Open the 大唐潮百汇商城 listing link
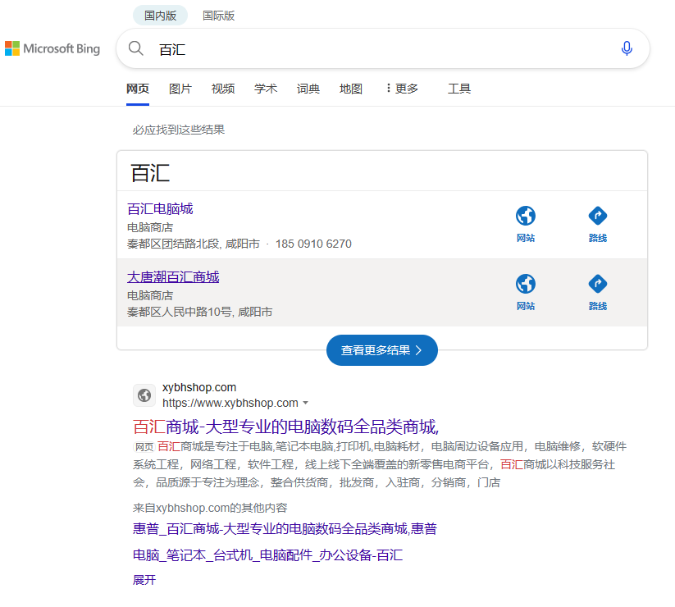This screenshot has height=607, width=675. coord(173,276)
